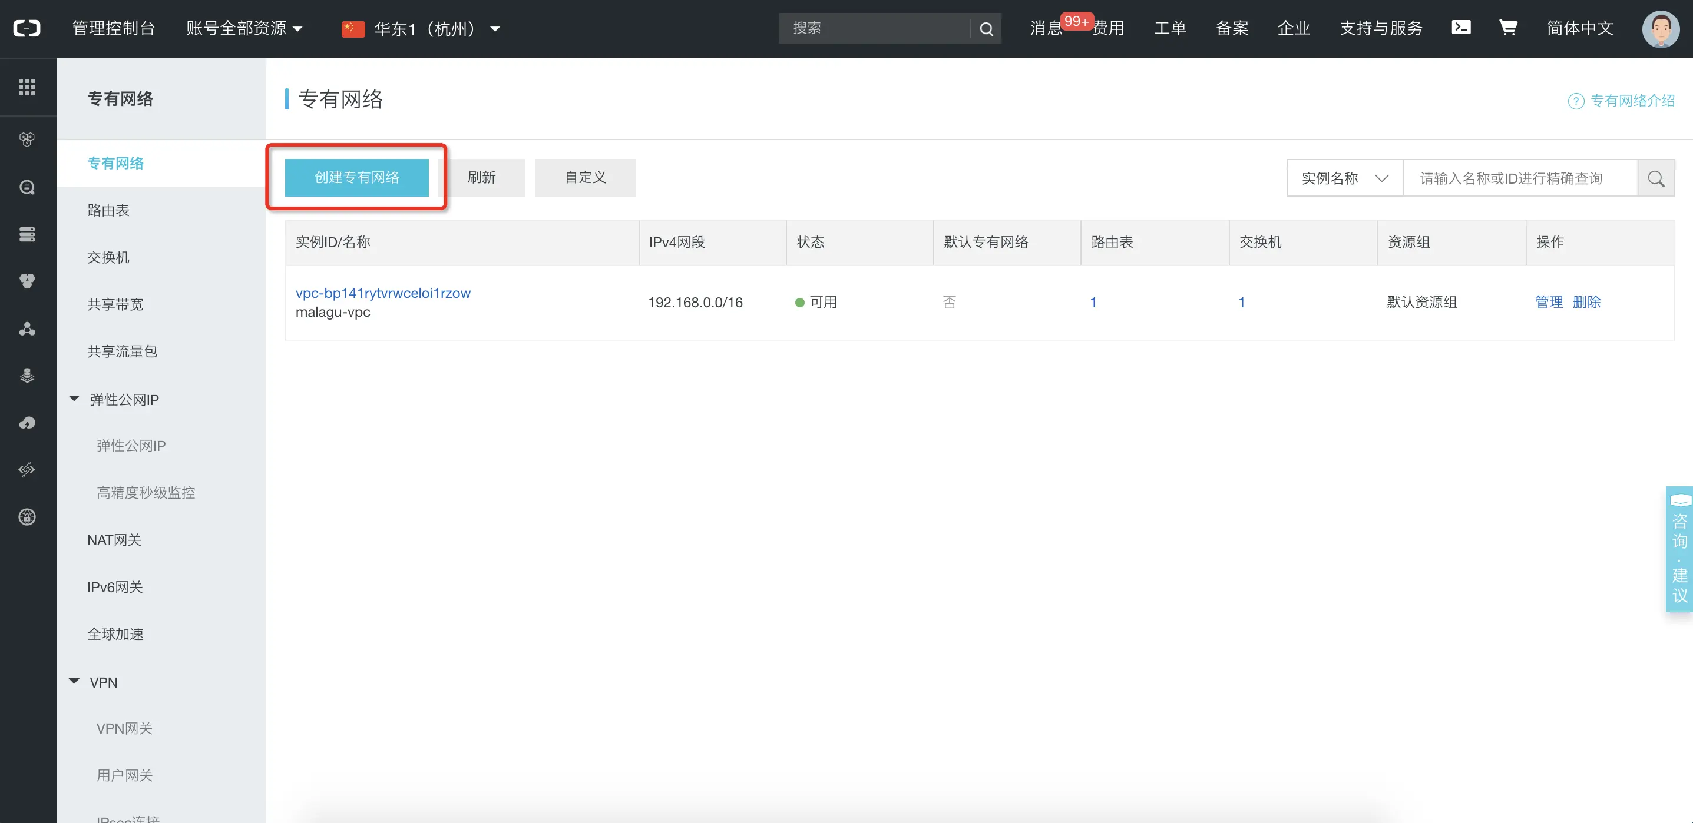Expand the 账号全部资源 dropdown
The width and height of the screenshot is (1693, 823).
point(244,29)
